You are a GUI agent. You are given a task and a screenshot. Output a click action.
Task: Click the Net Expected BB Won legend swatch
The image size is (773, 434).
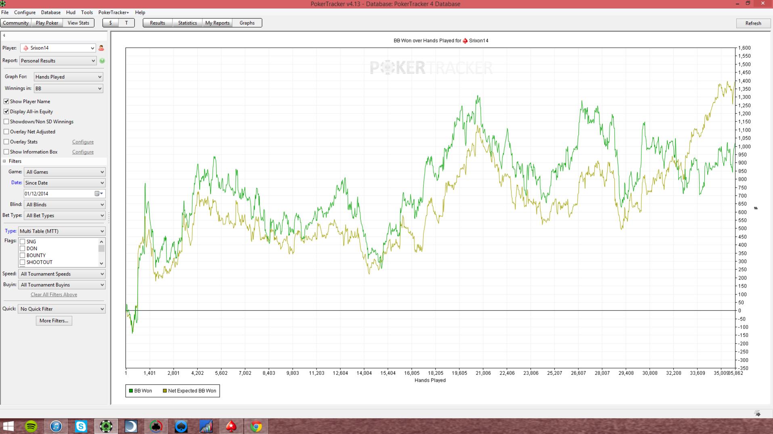coord(165,391)
